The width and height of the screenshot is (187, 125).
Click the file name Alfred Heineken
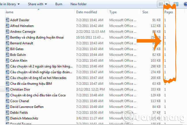coord(22,26)
